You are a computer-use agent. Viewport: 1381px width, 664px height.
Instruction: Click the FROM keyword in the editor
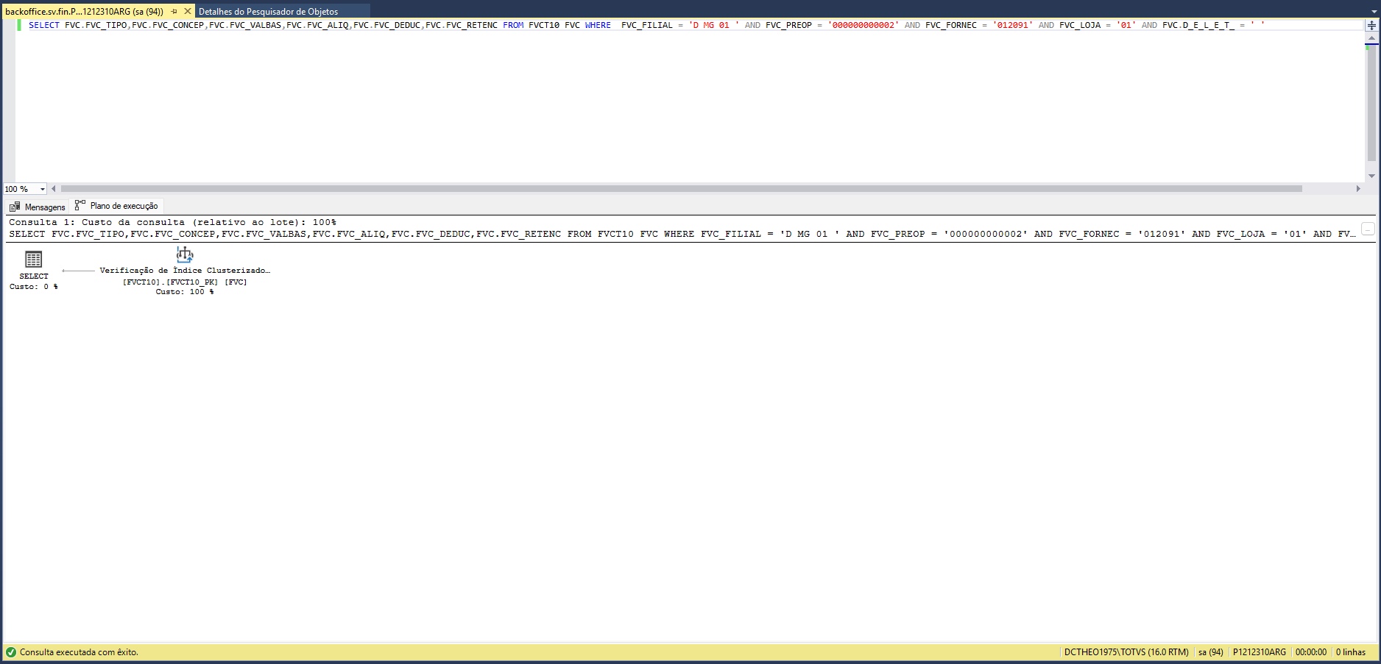click(x=513, y=25)
